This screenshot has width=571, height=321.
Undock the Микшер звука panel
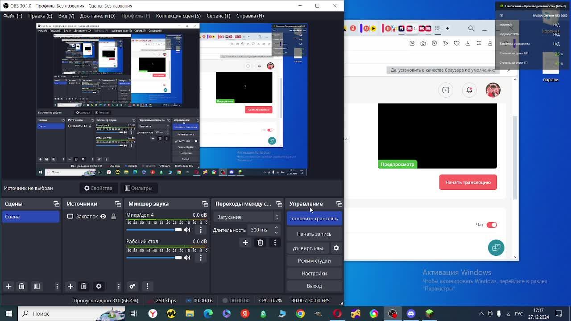pyautogui.click(x=205, y=204)
